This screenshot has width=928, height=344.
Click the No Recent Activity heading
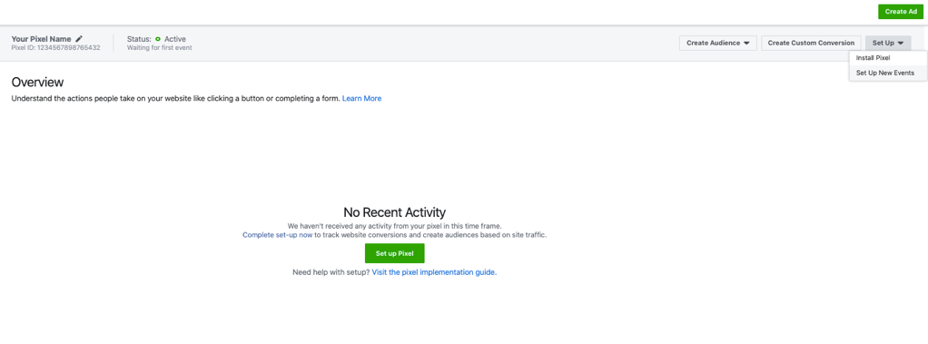[x=394, y=212]
